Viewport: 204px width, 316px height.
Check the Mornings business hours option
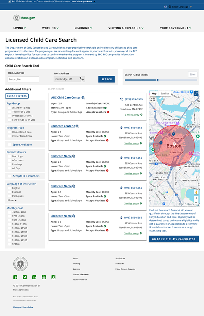point(10,156)
